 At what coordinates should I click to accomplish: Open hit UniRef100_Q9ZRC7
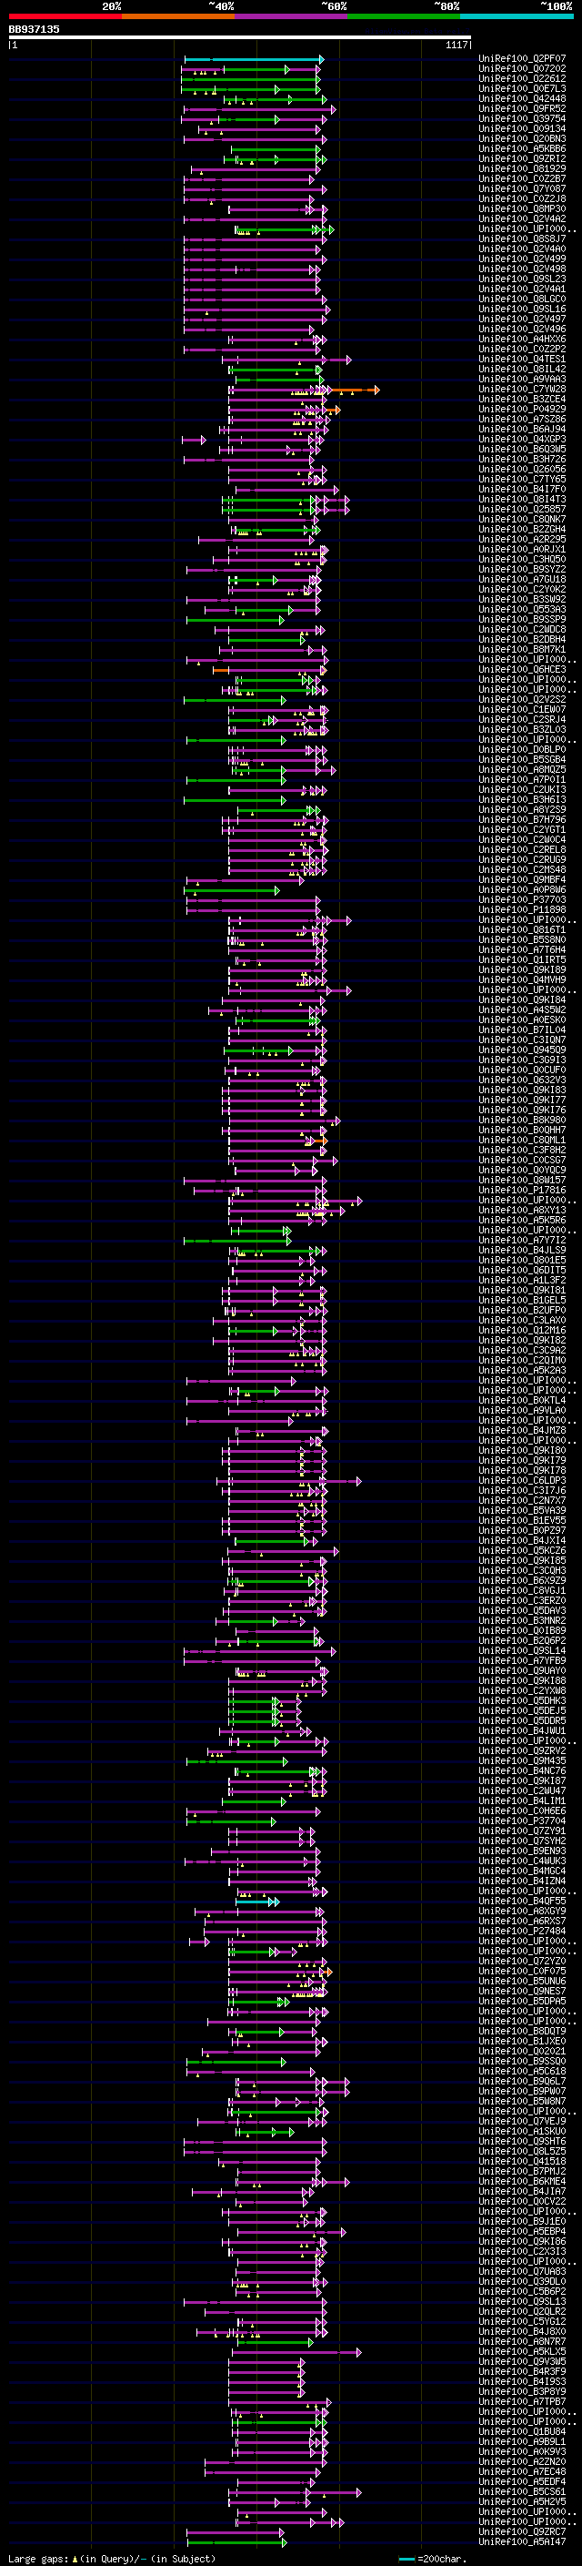click(522, 2531)
